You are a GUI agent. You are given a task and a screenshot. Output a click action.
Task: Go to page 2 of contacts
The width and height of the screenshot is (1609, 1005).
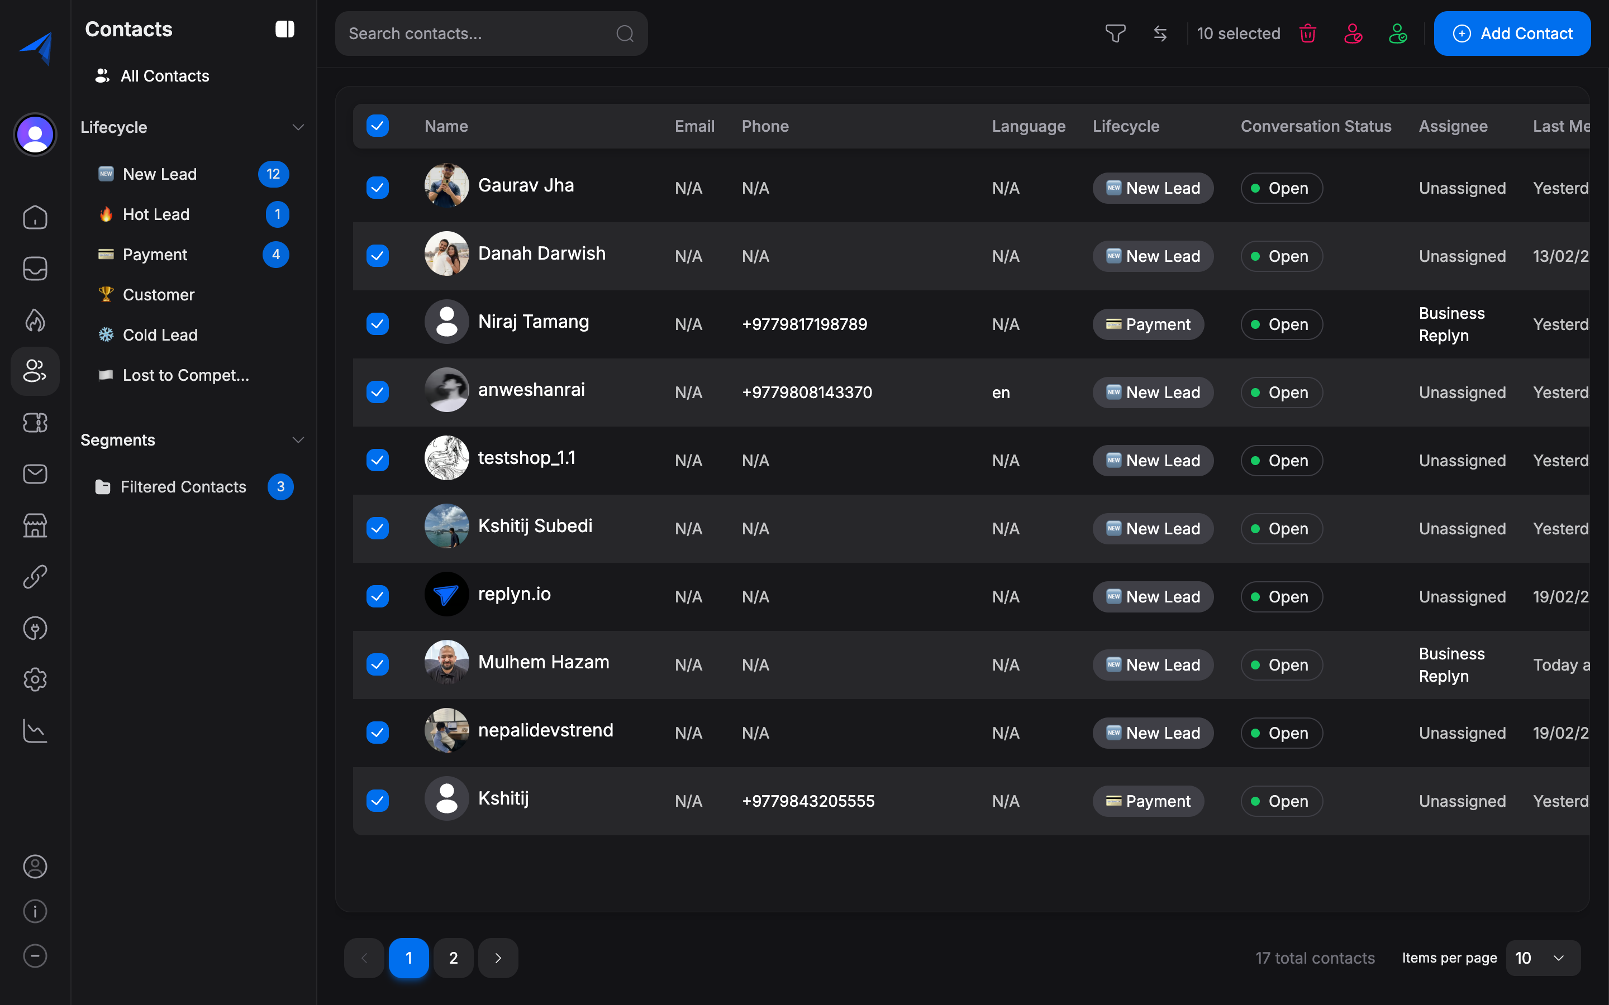pyautogui.click(x=453, y=958)
